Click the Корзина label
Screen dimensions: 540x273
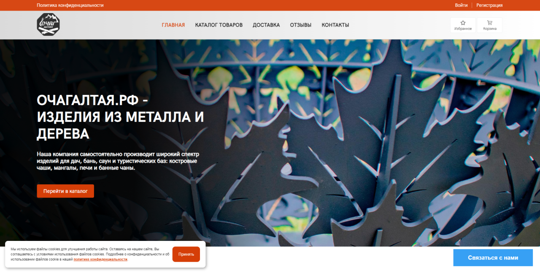(x=490, y=29)
